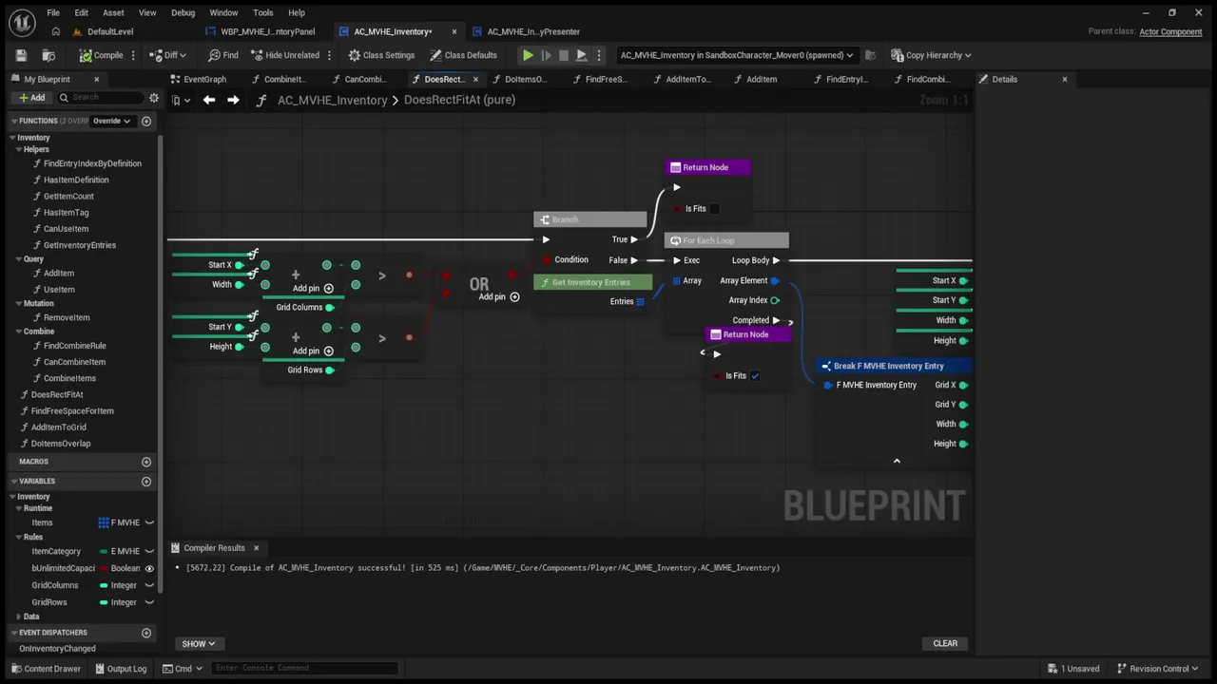Click Items variable array type icon
Image resolution: width=1217 pixels, height=684 pixels.
pyautogui.click(x=104, y=522)
